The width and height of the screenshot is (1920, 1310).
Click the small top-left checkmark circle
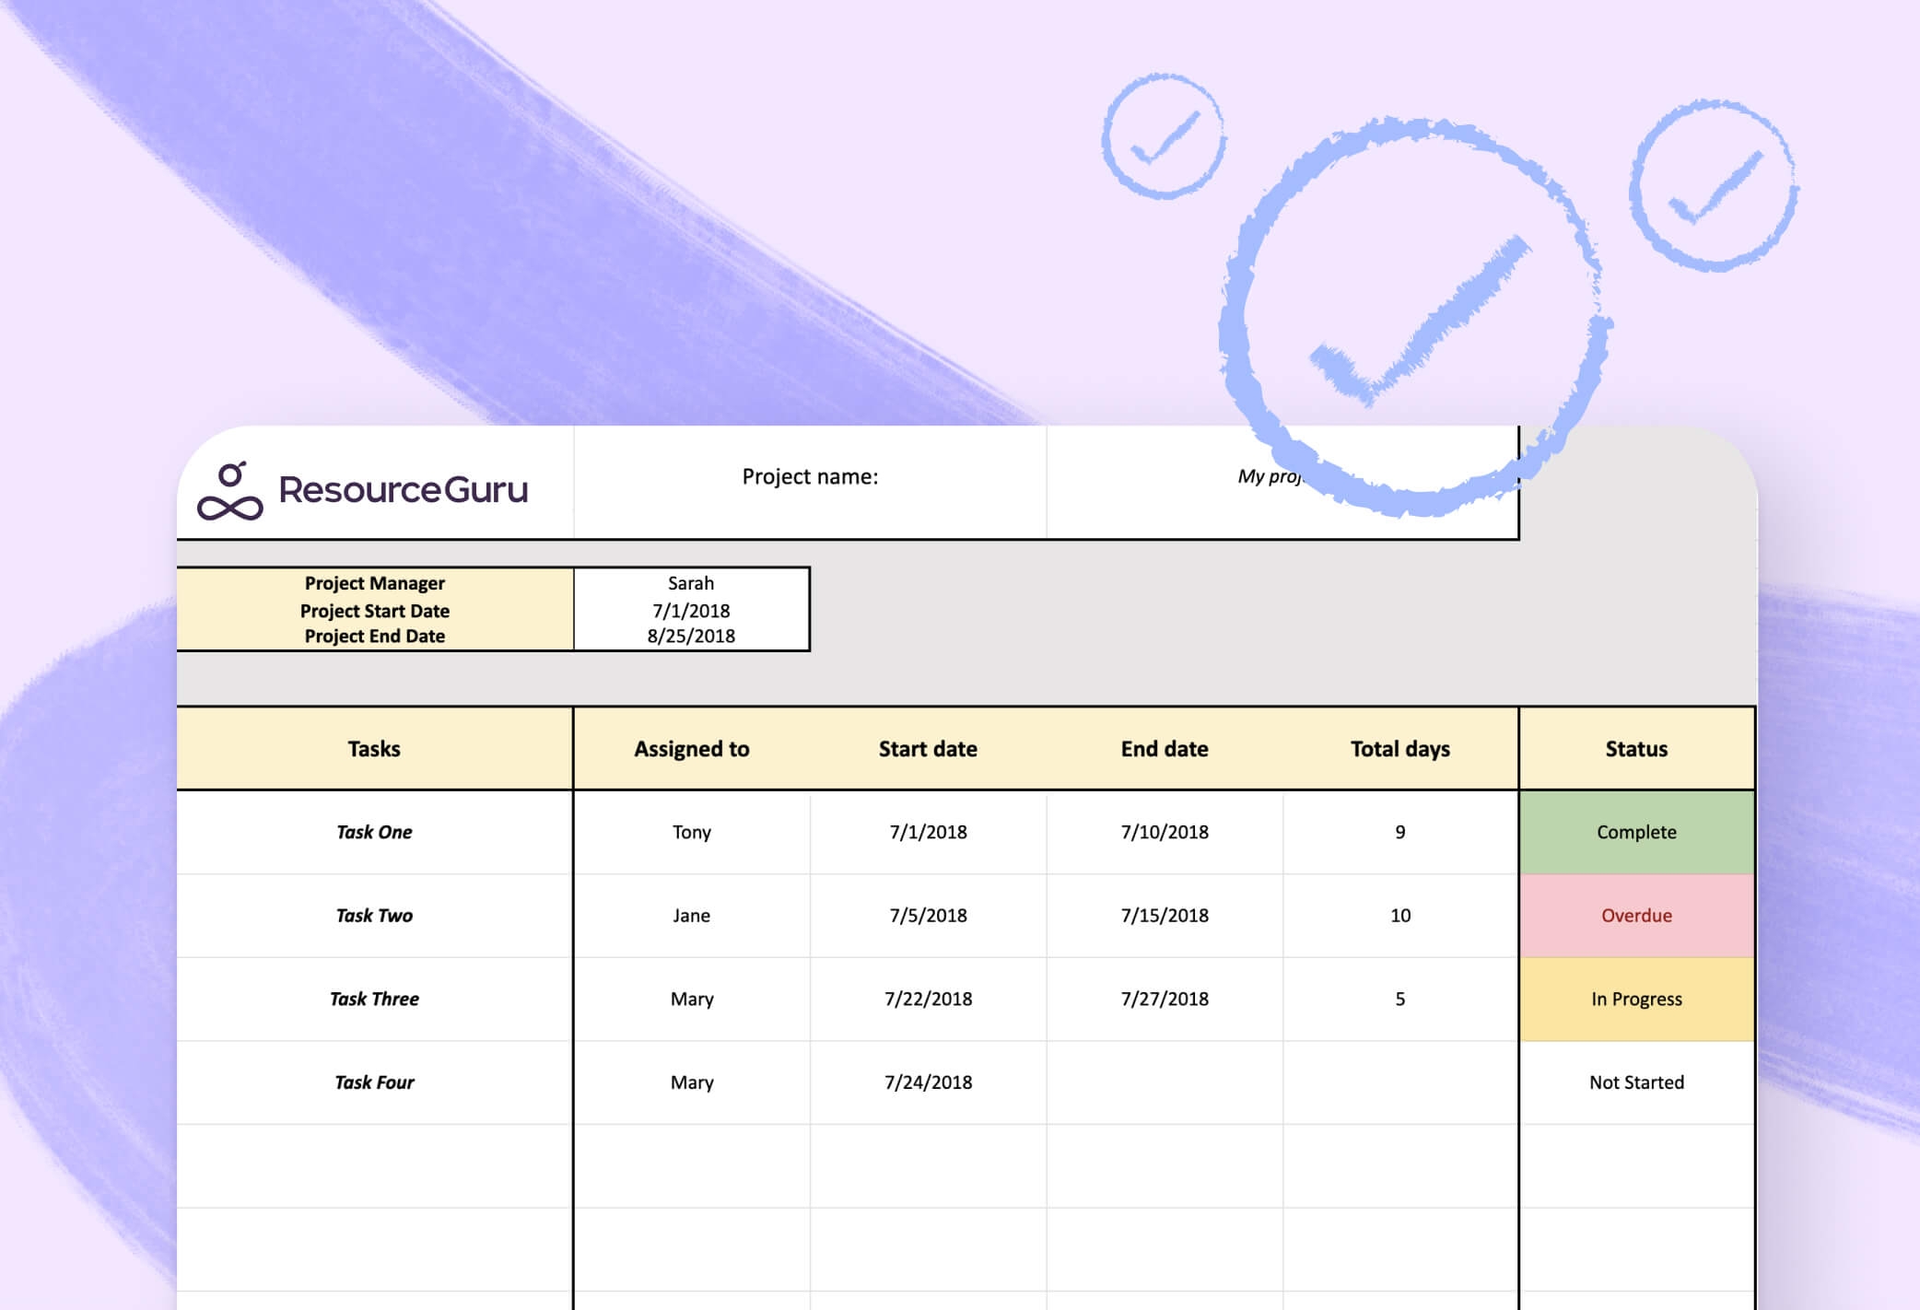pos(1163,136)
